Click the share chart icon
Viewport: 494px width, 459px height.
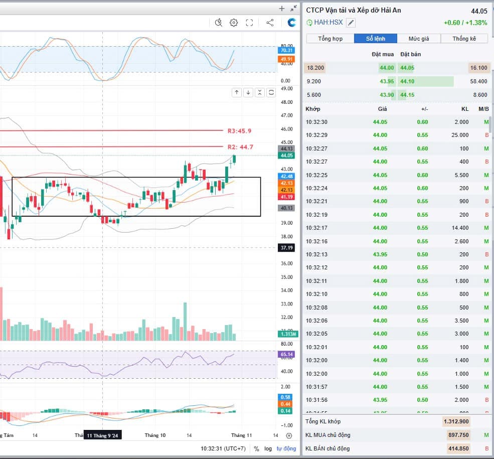(270, 23)
